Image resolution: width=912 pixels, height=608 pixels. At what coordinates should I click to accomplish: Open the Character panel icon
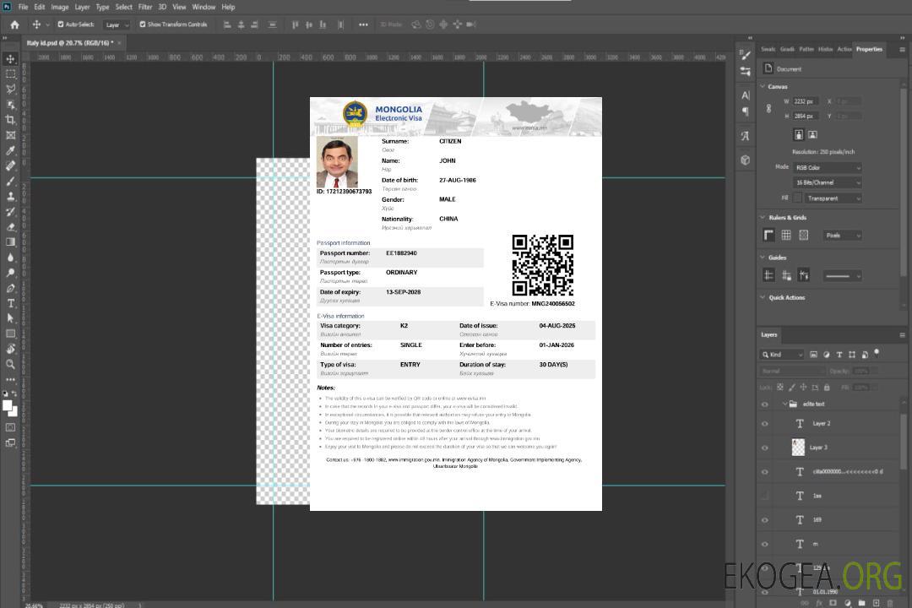pos(746,95)
